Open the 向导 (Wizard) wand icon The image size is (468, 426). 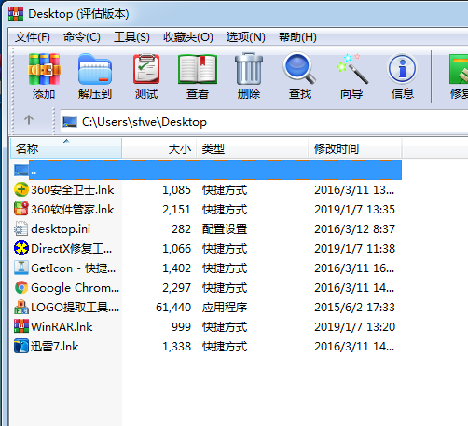click(351, 69)
